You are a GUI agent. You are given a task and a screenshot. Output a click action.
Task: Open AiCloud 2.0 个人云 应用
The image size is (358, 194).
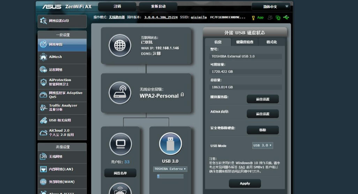(x=62, y=133)
